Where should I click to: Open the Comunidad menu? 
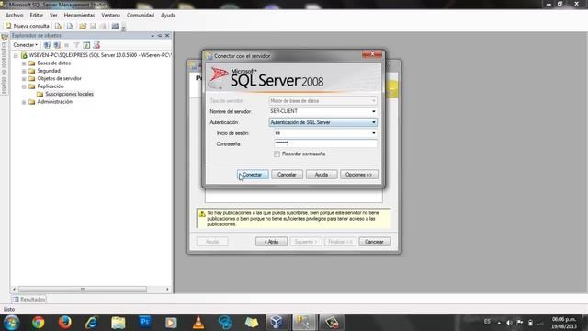[141, 15]
